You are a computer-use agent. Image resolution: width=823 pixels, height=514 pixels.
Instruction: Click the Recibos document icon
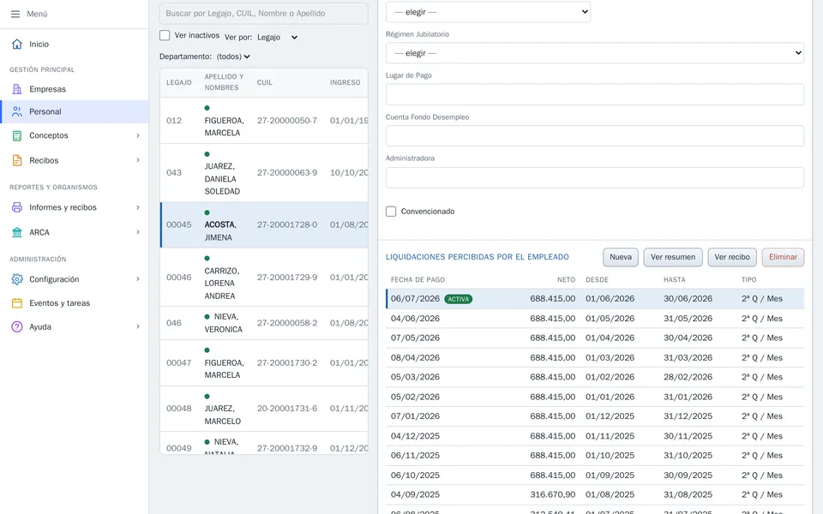point(17,160)
